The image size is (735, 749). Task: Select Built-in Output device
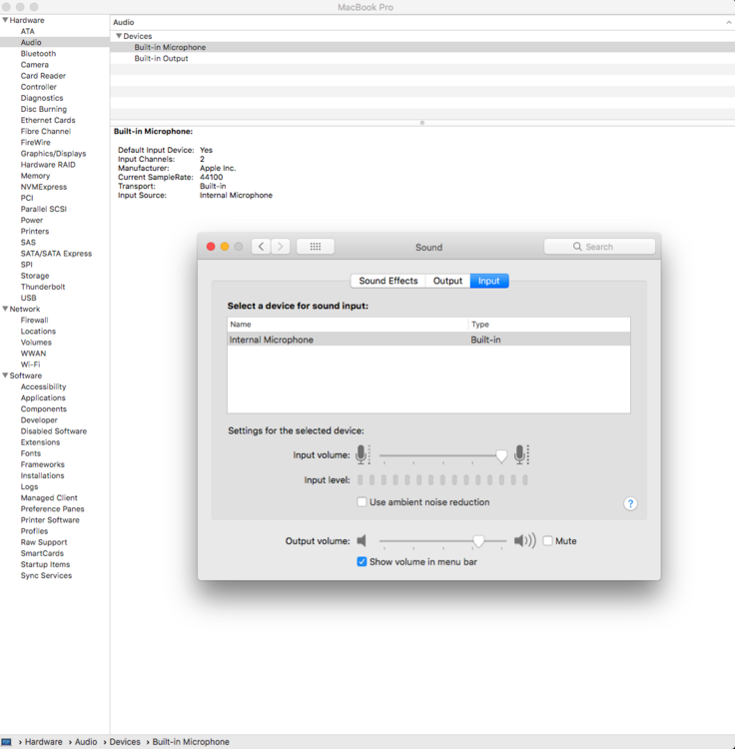(162, 59)
